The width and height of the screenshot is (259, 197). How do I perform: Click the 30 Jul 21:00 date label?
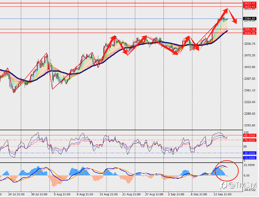click(x=39, y=194)
